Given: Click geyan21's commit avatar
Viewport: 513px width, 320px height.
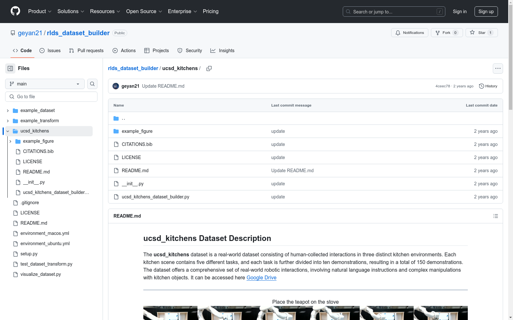Looking at the screenshot, I should click(x=116, y=86).
